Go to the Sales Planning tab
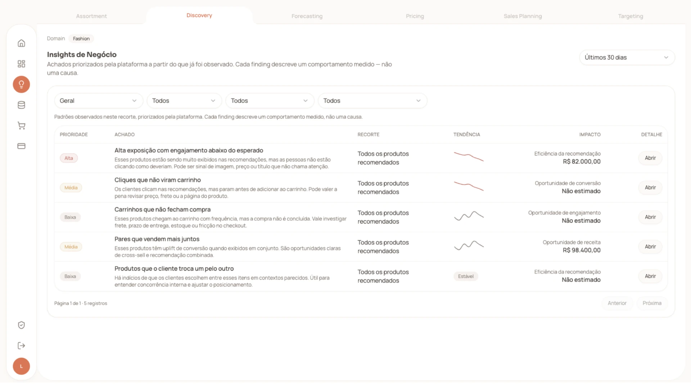 [x=523, y=16]
